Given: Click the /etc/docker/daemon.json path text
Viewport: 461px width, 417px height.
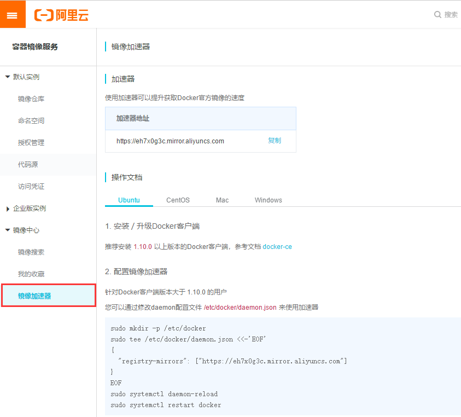Looking at the screenshot, I should coord(240,308).
